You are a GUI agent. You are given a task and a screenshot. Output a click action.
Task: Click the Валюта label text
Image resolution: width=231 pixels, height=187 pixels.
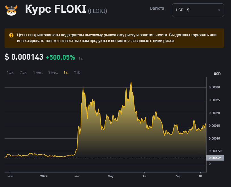click(157, 8)
